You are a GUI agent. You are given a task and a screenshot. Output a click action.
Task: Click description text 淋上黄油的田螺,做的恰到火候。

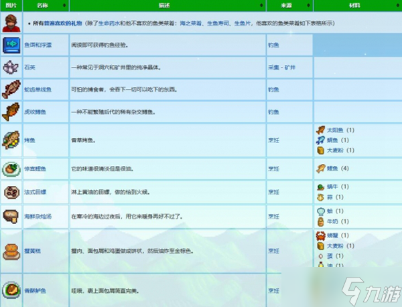pyautogui.click(x=111, y=192)
